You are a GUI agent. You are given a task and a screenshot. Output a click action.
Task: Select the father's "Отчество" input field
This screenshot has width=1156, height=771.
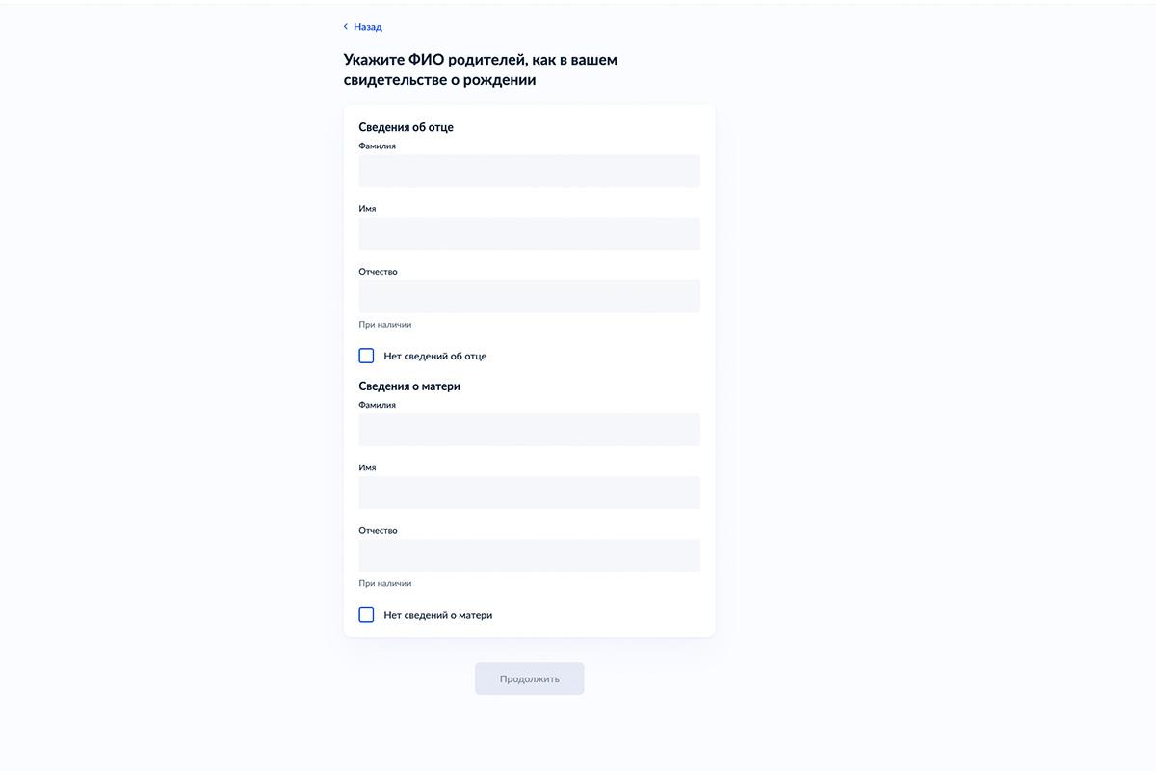[x=529, y=296]
